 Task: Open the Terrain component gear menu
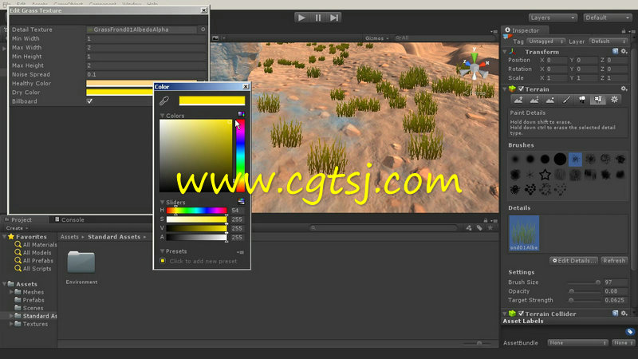pyautogui.click(x=624, y=89)
